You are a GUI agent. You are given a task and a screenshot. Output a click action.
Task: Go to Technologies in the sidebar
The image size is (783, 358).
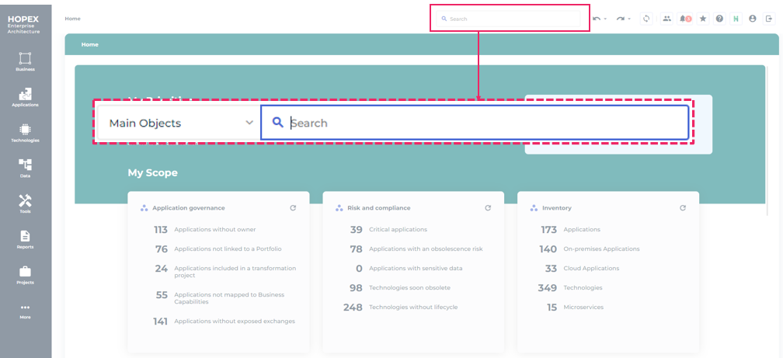pyautogui.click(x=25, y=132)
